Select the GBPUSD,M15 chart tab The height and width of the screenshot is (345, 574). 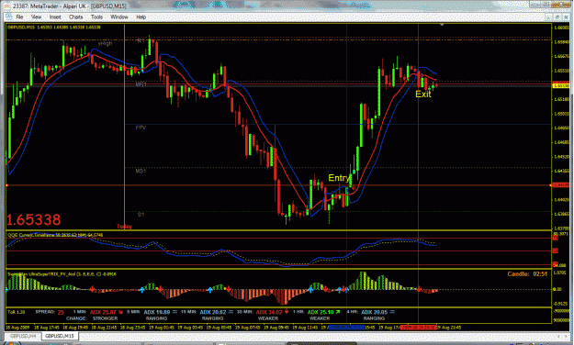tap(60, 336)
